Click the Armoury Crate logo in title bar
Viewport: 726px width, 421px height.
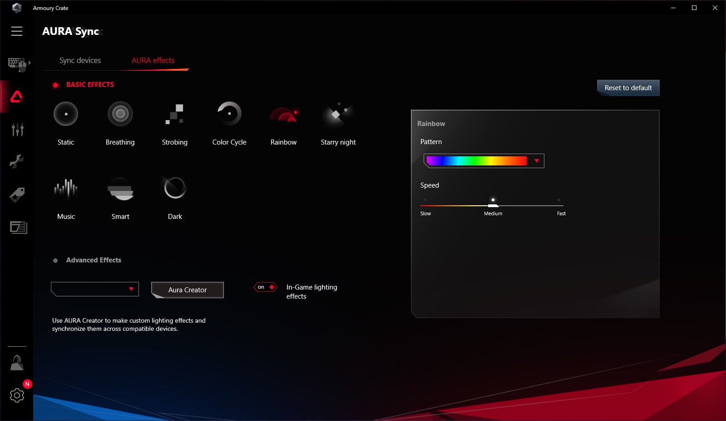17,8
